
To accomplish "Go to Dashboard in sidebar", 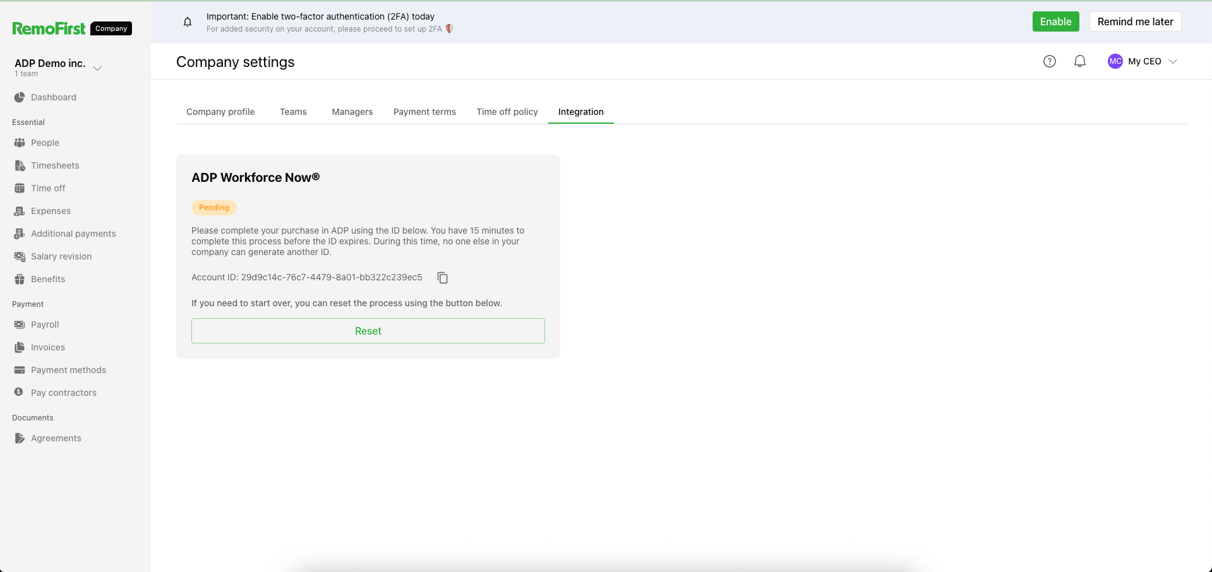I will tap(54, 97).
